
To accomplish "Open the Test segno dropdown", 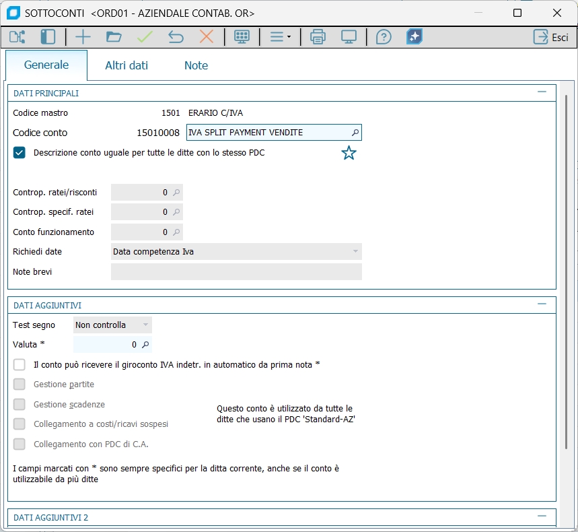I will (112, 325).
